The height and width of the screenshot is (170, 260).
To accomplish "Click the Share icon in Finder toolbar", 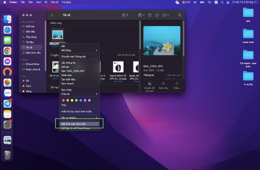I will [150, 15].
